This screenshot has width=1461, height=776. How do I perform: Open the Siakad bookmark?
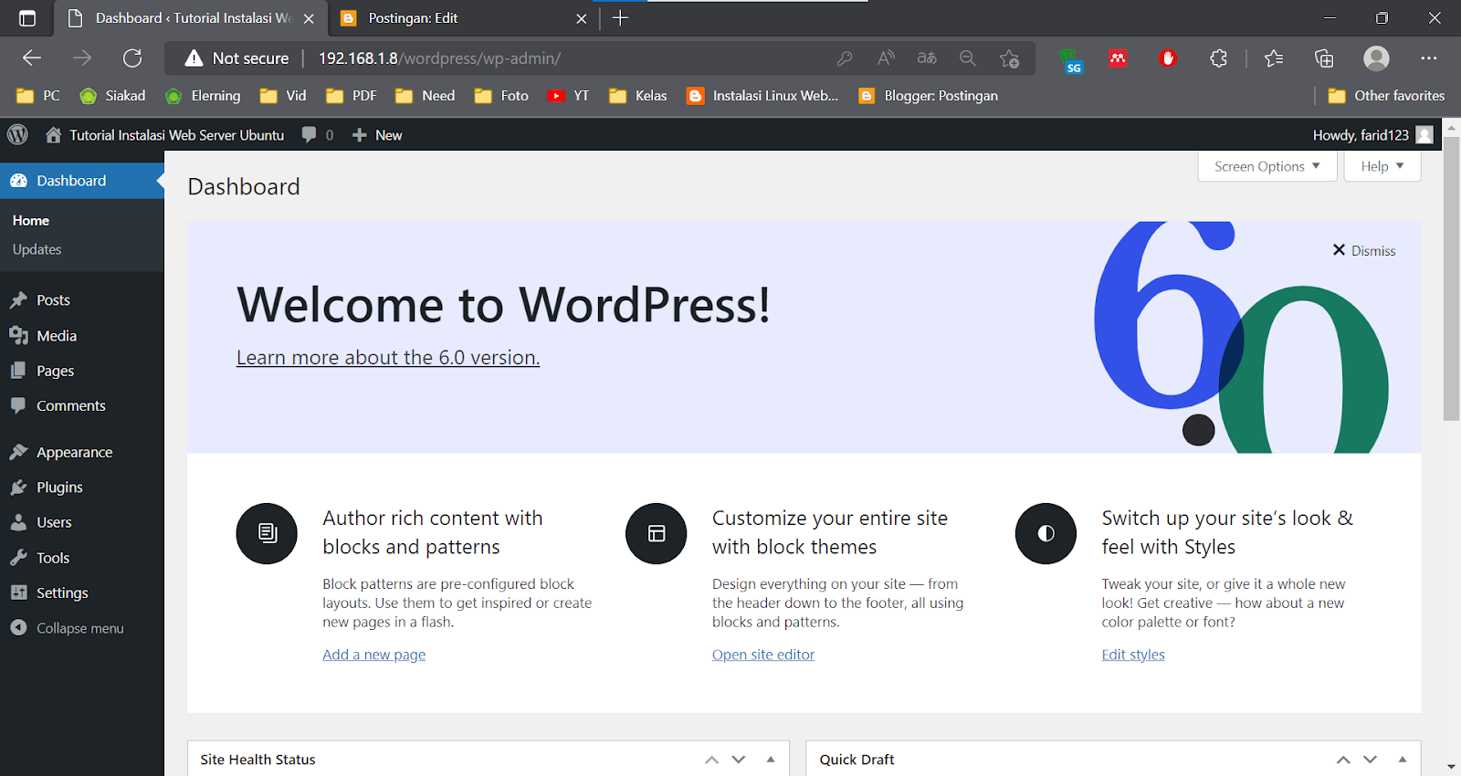coord(113,96)
